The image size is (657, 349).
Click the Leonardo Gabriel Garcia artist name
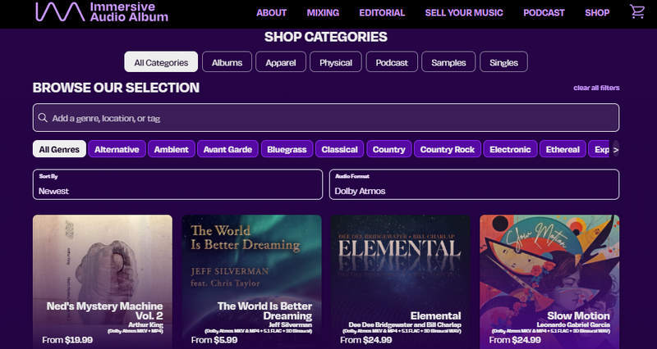point(573,324)
